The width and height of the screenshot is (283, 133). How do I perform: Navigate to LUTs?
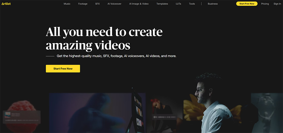click(179, 4)
